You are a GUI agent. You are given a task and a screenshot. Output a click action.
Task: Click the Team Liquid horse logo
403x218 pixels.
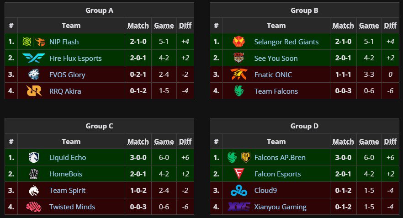click(x=34, y=157)
